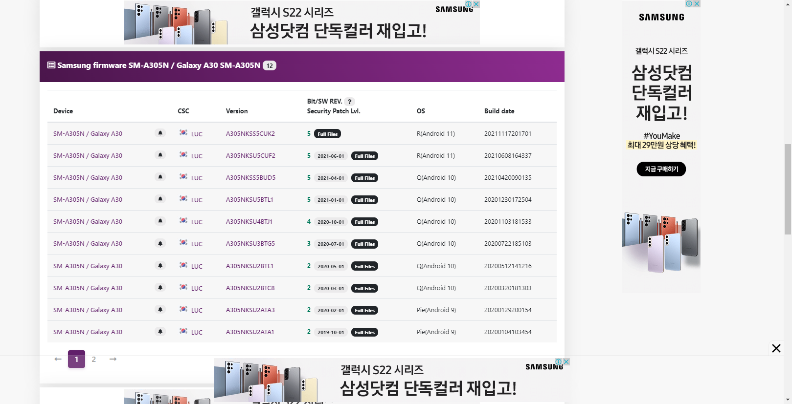The image size is (792, 404).
Task: Close the bottom banner ad with X
Action: pyautogui.click(x=776, y=348)
